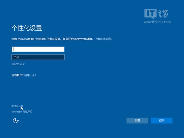The image size is (184, 138).
Task: Click the 创建一个! account link
Action: [x=30, y=75]
